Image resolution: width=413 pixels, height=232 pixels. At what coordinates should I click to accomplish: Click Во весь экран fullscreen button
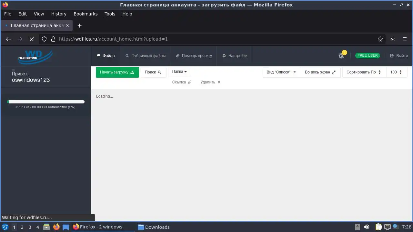click(320, 72)
